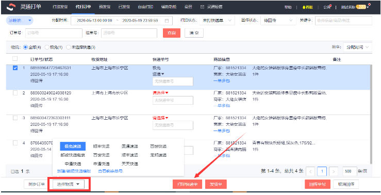This screenshot has width=381, height=195.
Task: Check the checkbox for order row 4
Action: 15,143
